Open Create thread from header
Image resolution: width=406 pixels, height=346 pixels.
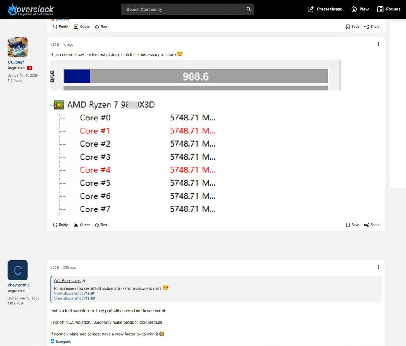tap(325, 9)
